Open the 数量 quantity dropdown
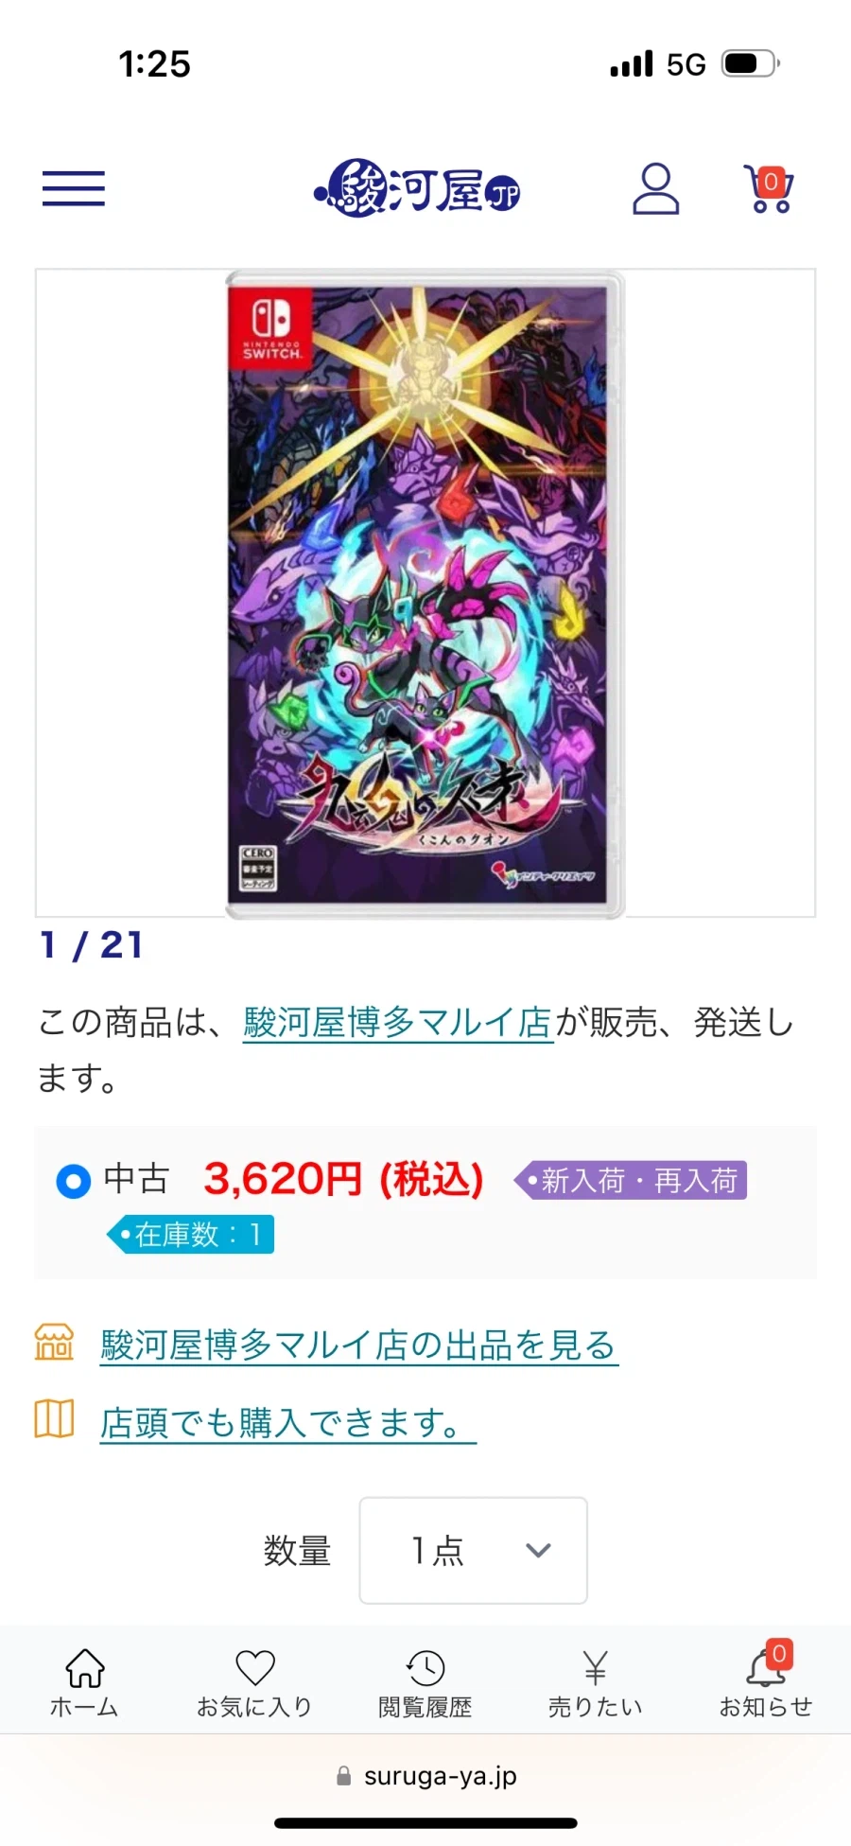The height and width of the screenshot is (1846, 851). point(473,1550)
